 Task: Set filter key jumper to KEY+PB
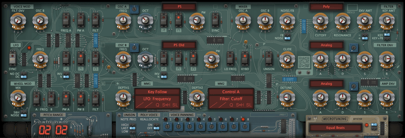(387, 38)
